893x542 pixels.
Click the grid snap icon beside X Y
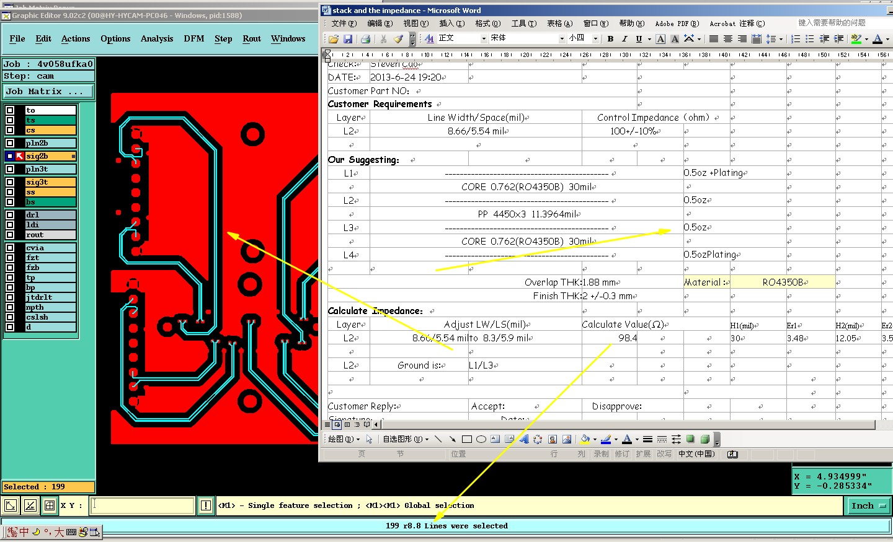[50, 505]
